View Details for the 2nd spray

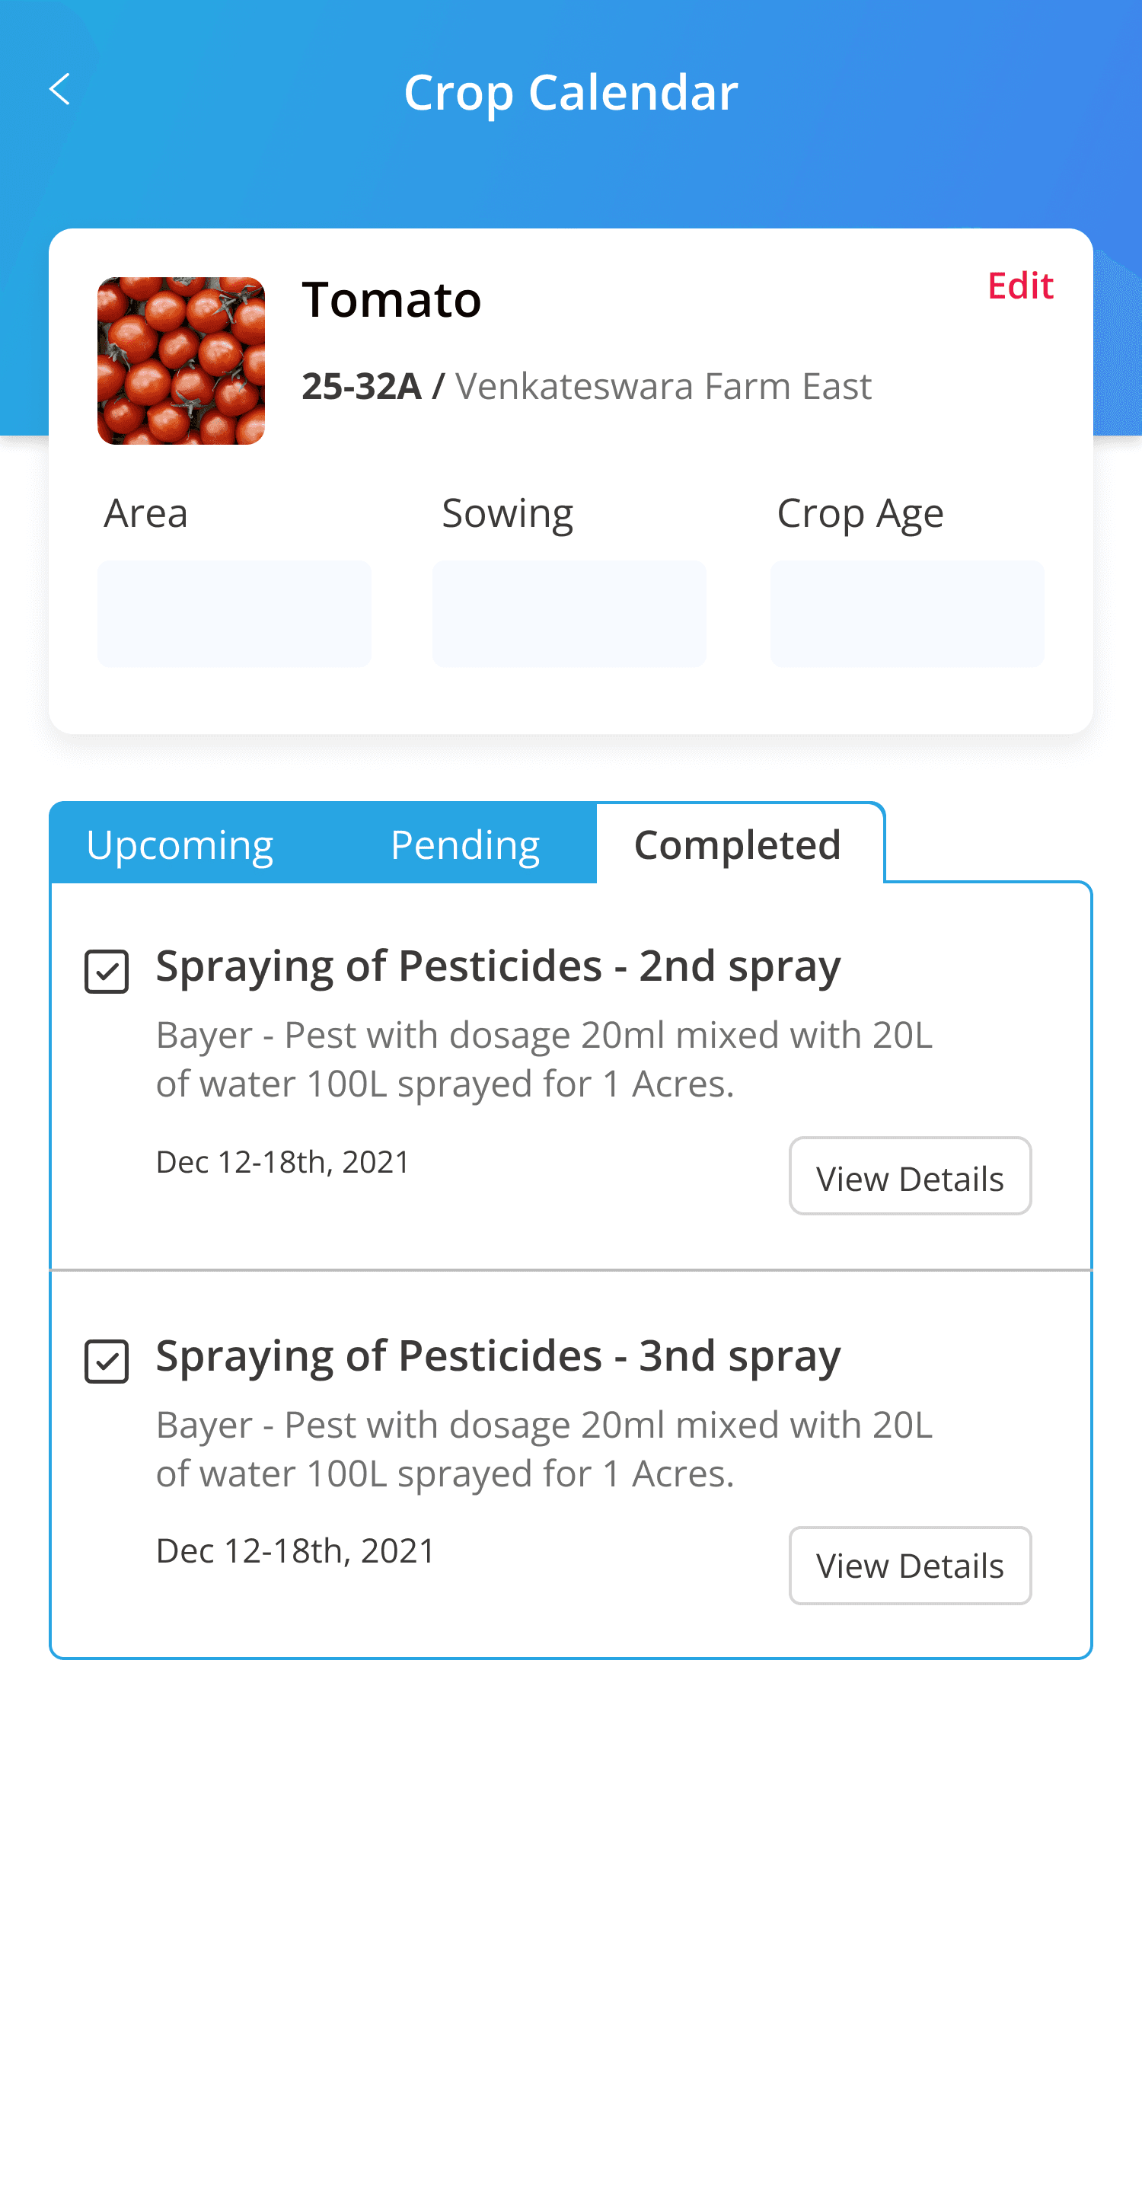(x=909, y=1177)
